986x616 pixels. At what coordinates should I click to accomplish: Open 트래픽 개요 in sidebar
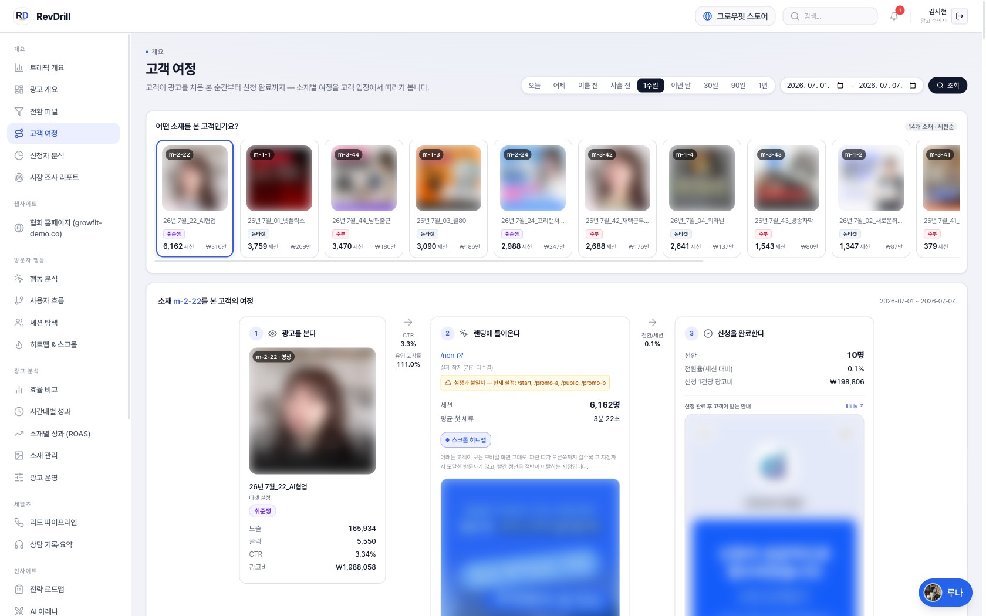click(x=63, y=67)
